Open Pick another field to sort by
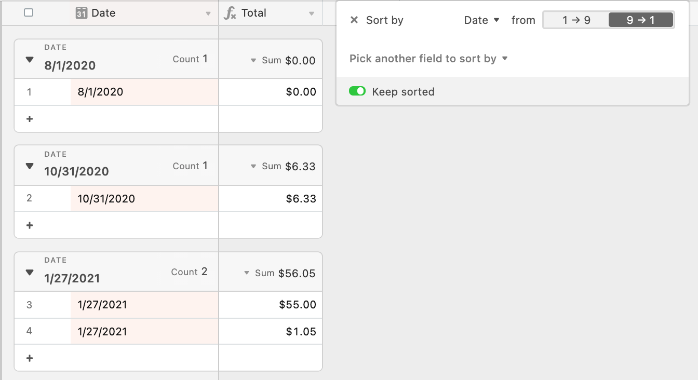This screenshot has width=698, height=380. [428, 59]
